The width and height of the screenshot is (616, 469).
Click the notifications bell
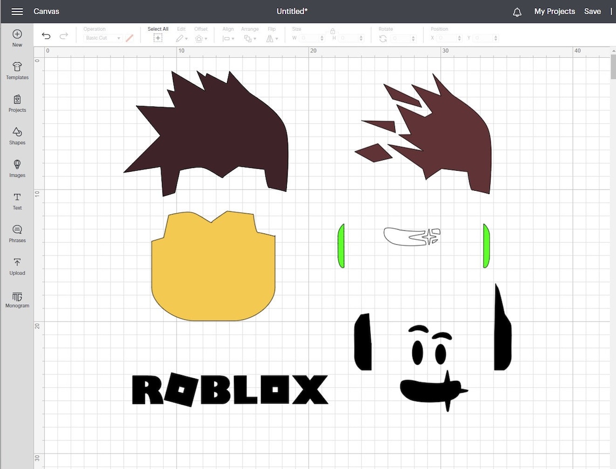tap(517, 11)
